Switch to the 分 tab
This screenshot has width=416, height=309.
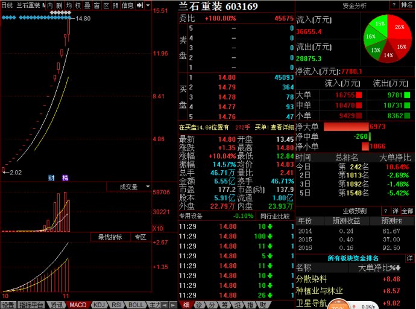pos(212,305)
